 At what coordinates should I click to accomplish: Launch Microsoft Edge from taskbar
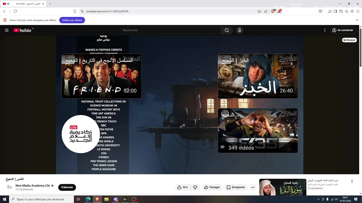(x=88, y=199)
